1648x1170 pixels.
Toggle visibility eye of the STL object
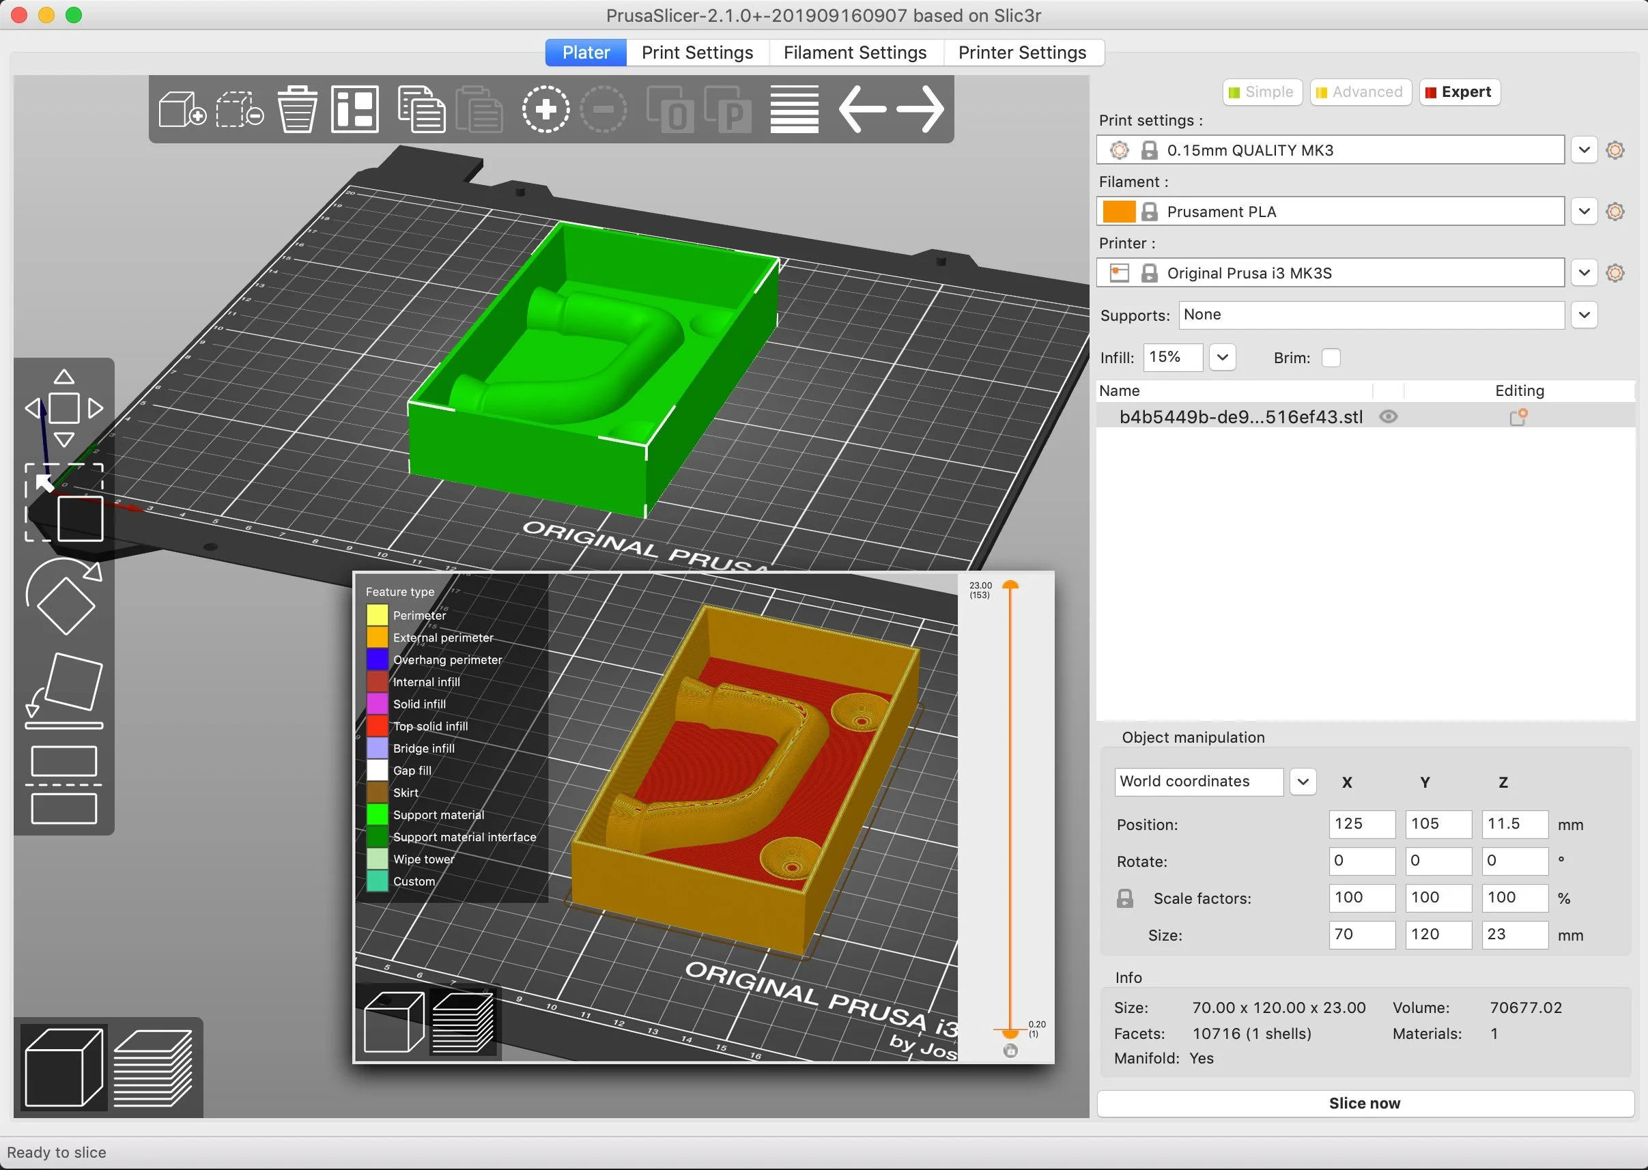(1388, 417)
